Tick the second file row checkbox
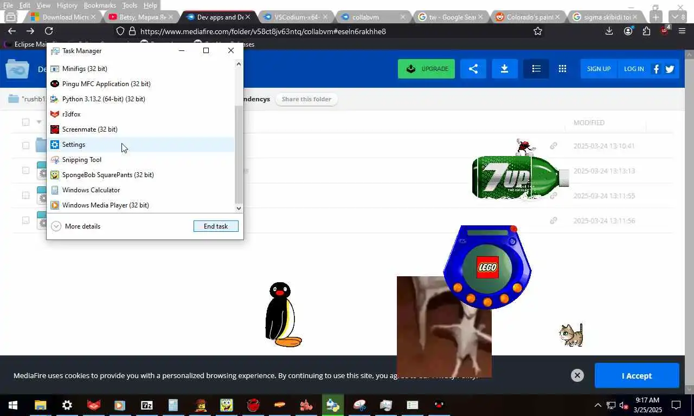 point(25,170)
